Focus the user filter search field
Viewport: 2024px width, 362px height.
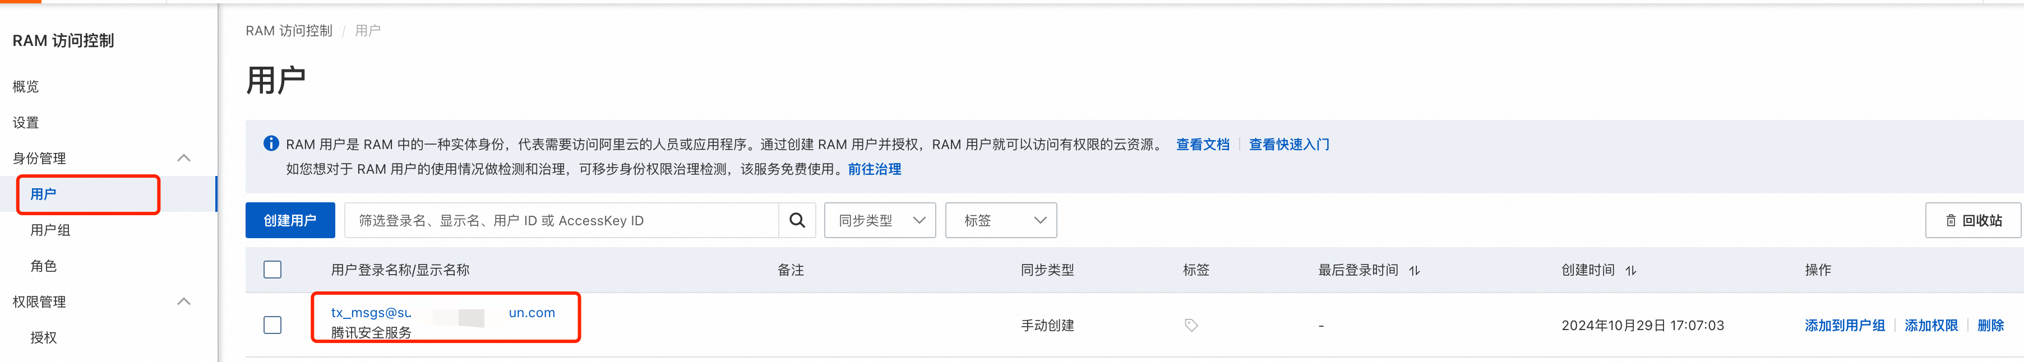pos(561,221)
